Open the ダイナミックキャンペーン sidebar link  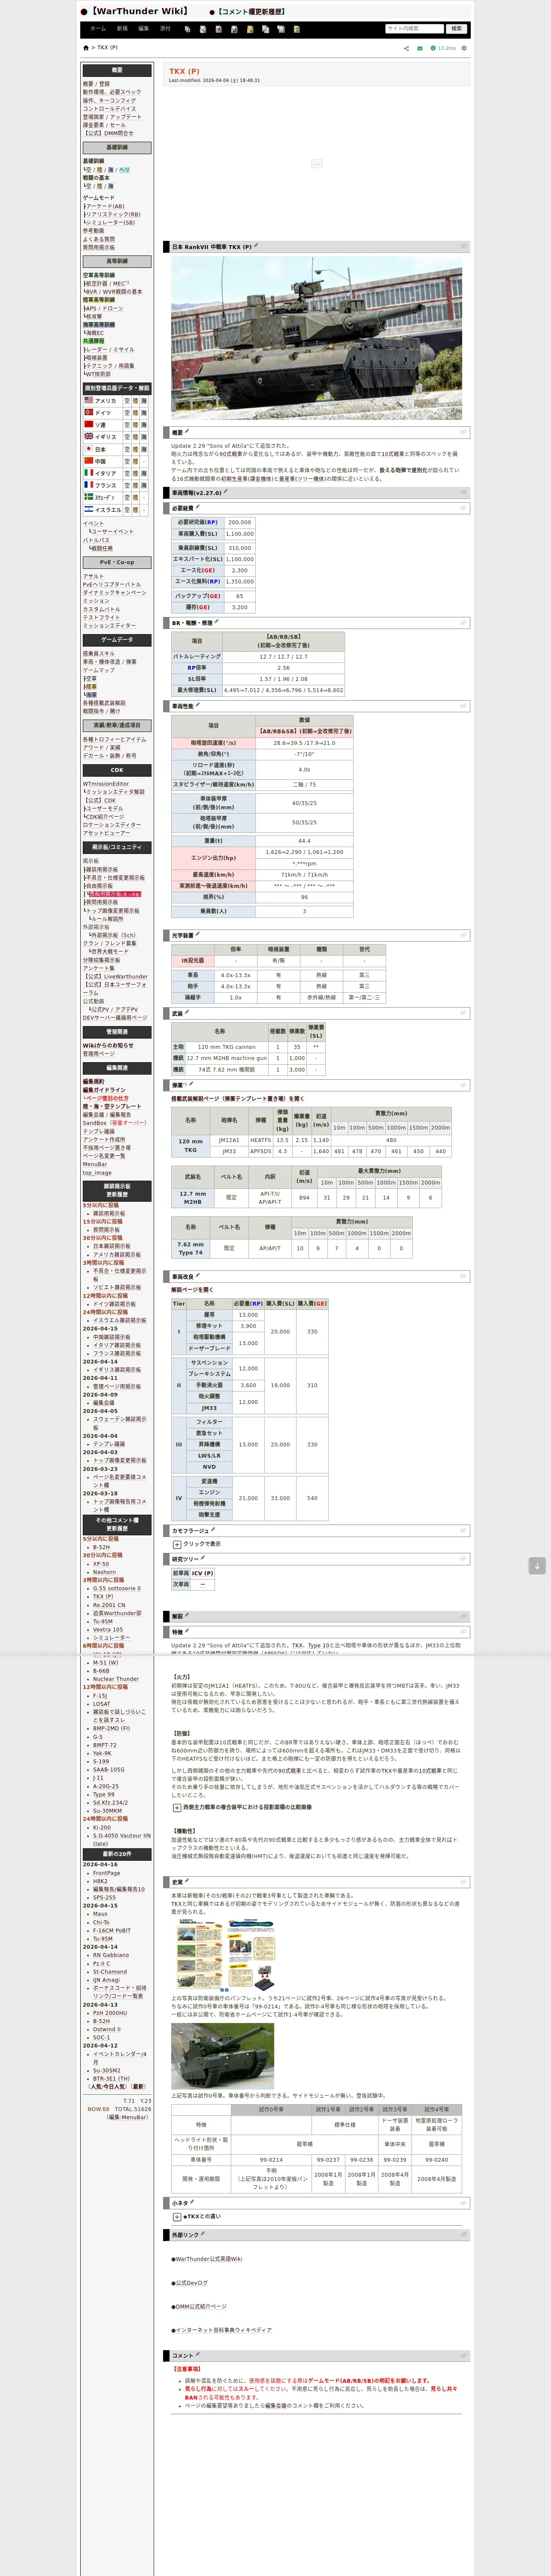point(115,593)
